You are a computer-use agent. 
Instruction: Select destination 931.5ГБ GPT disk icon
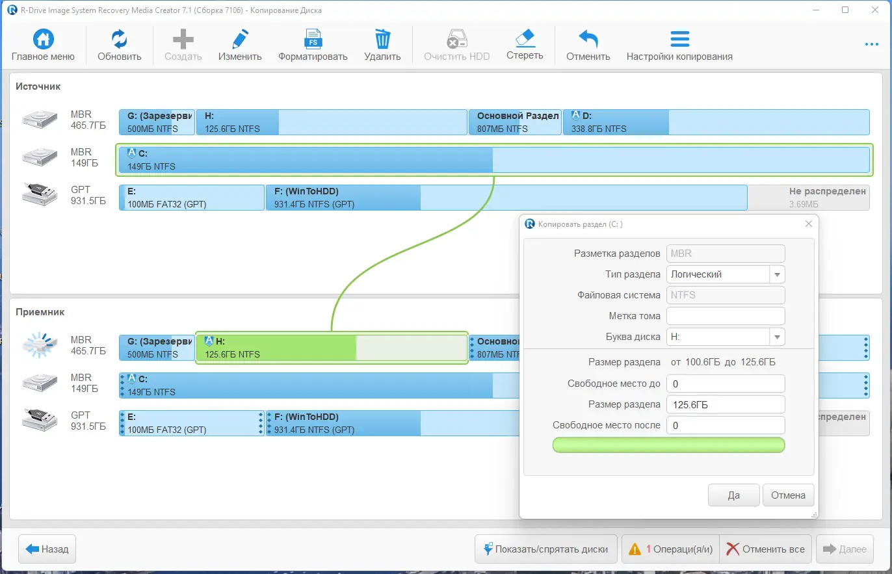(x=40, y=421)
